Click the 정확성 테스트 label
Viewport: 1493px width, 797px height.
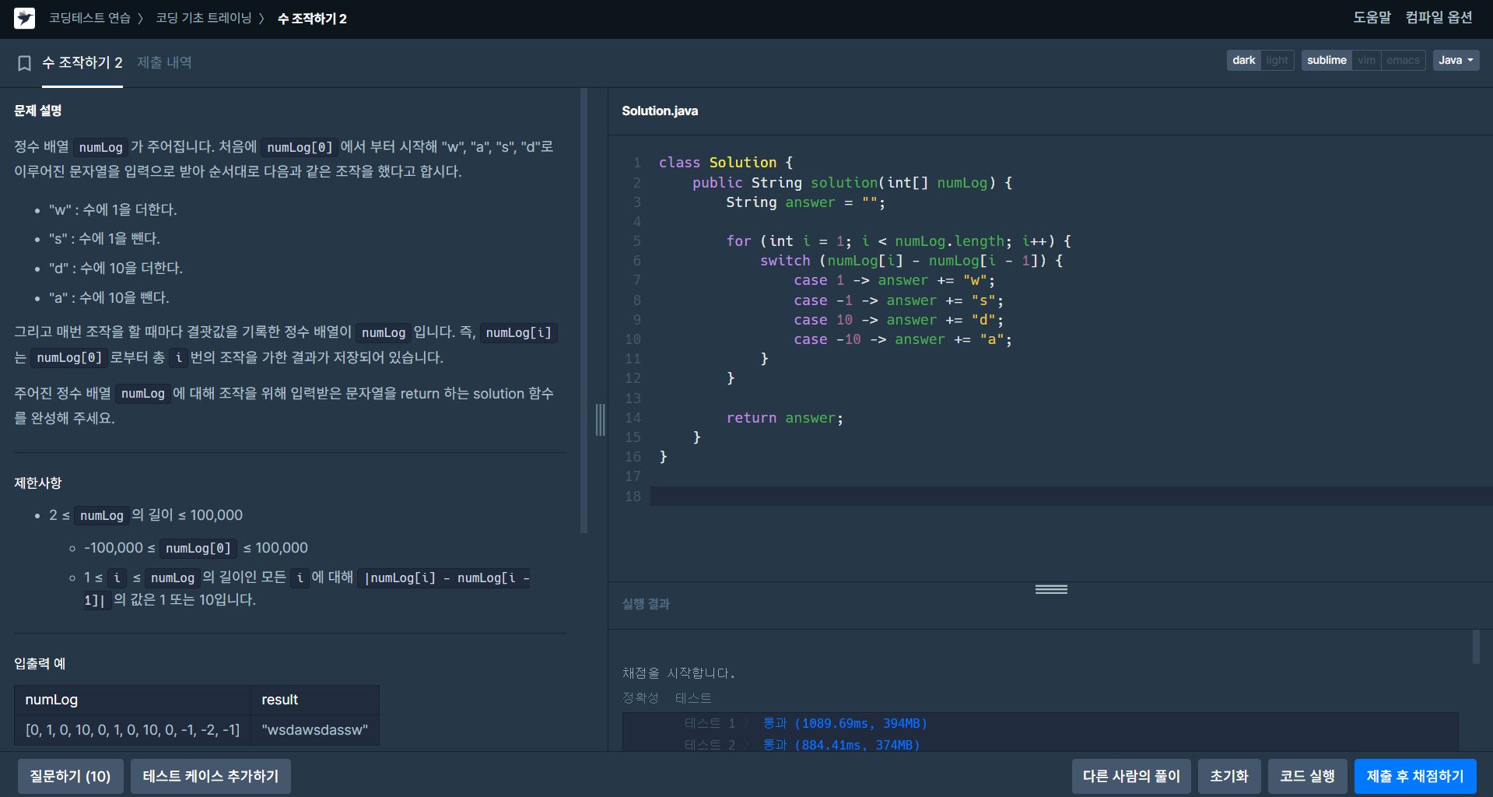pos(667,698)
